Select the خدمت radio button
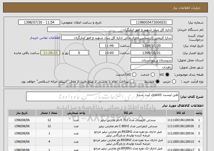Screen dimensions: 214x151 pyautogui.click(x=153, y=75)
